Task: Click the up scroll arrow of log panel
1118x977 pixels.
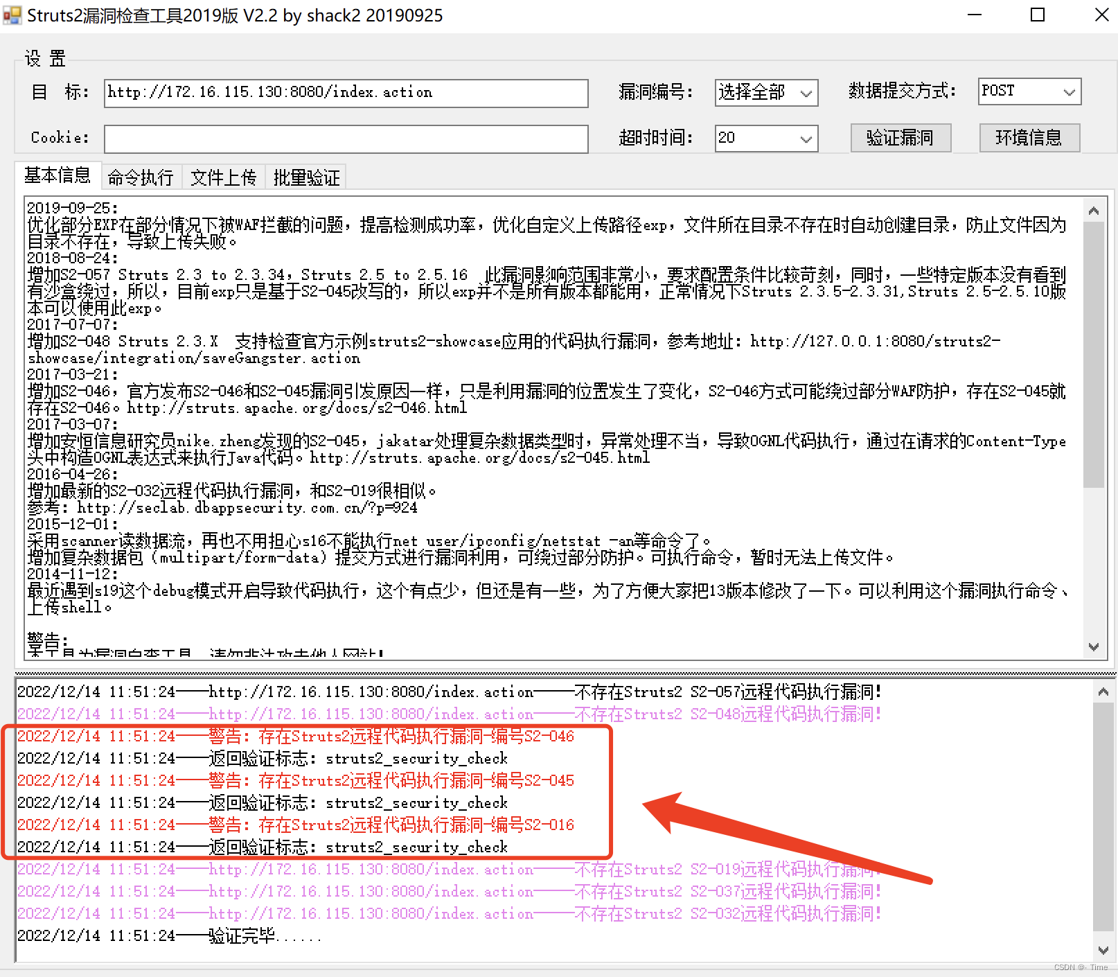Action: click(1103, 690)
